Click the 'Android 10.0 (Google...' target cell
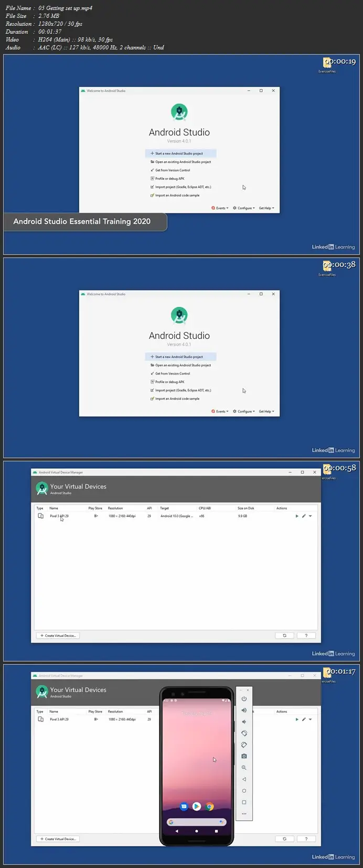 click(x=177, y=516)
